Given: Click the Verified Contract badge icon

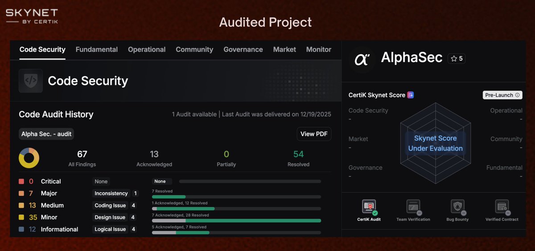Looking at the screenshot, I should tap(502, 207).
